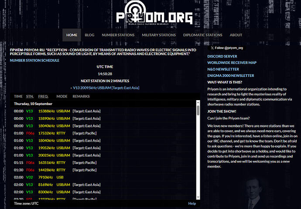
Task: Click the STN. column header
Action: [x=30, y=97]
